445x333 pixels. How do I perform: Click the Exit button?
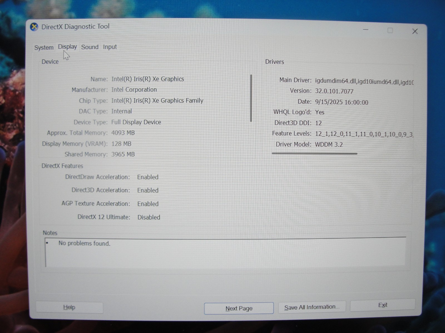tap(383, 305)
